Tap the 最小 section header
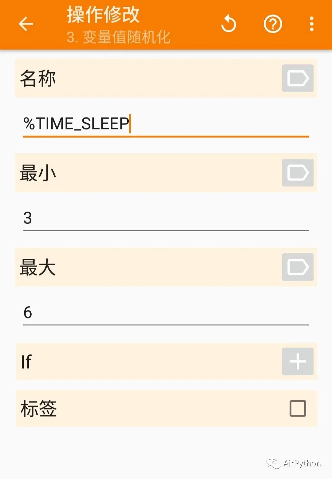 pyautogui.click(x=38, y=173)
